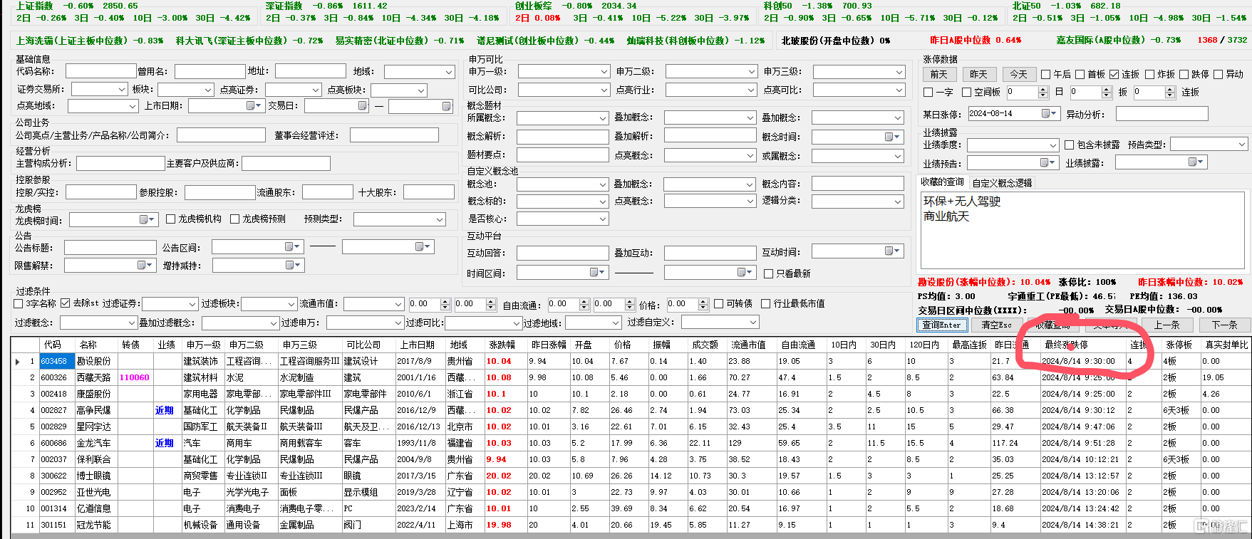Run the search with 查询Enter button
Image resolution: width=1252 pixels, height=539 pixels.
click(941, 325)
